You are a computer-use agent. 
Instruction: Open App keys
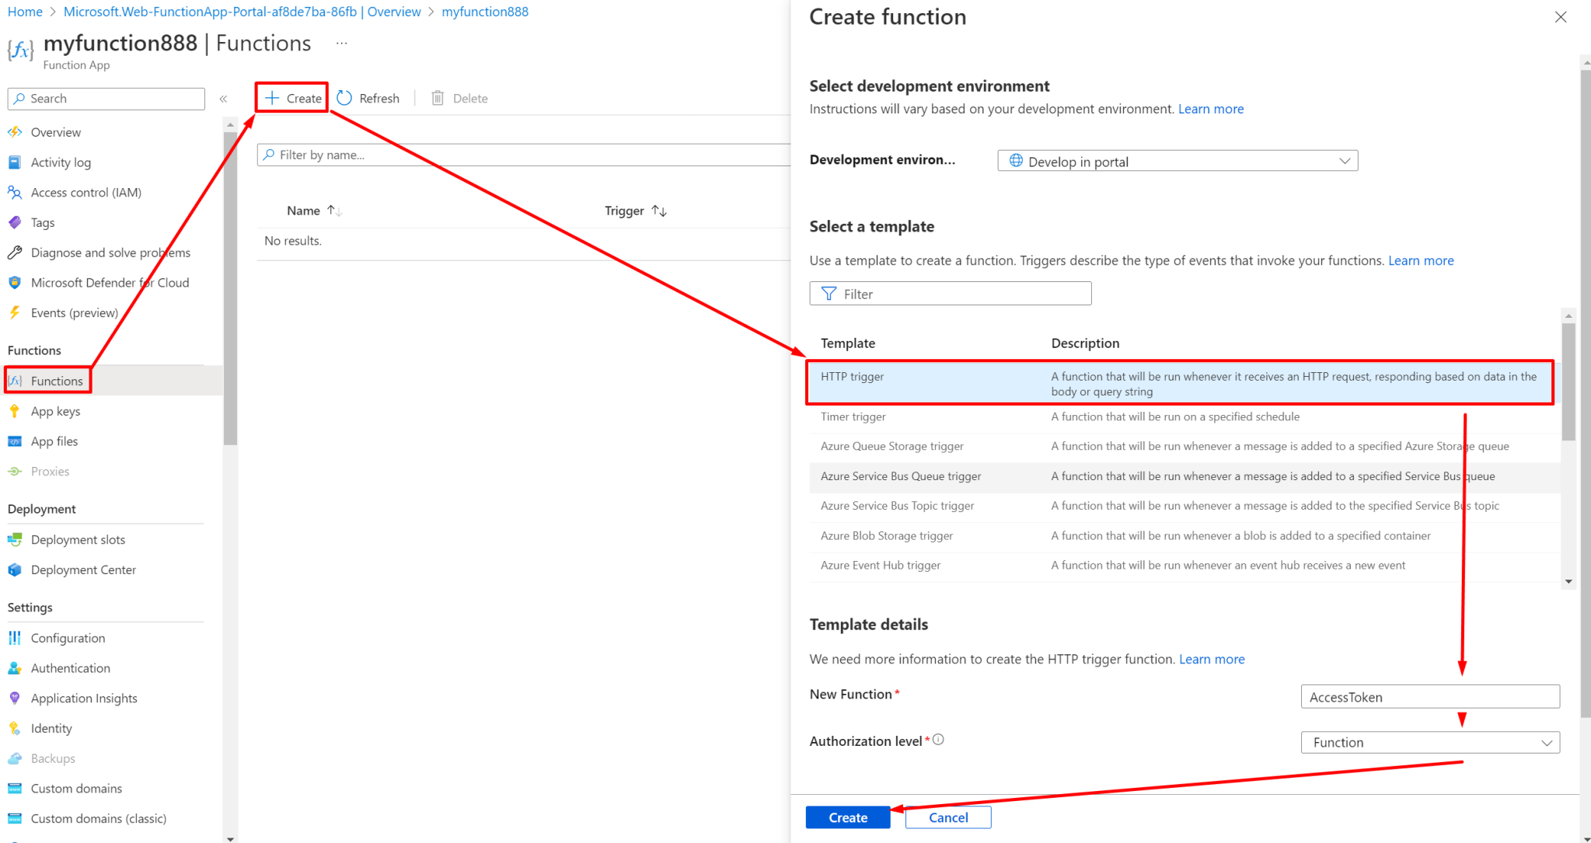pos(55,411)
